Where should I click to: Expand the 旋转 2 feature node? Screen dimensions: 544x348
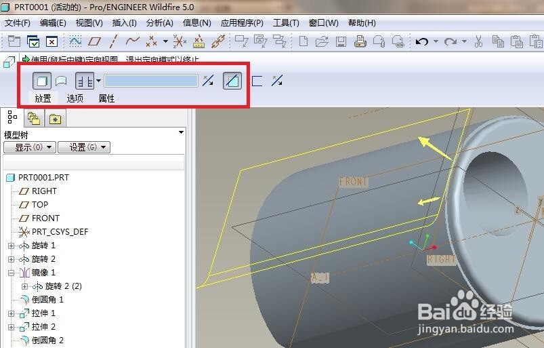click(x=11, y=259)
